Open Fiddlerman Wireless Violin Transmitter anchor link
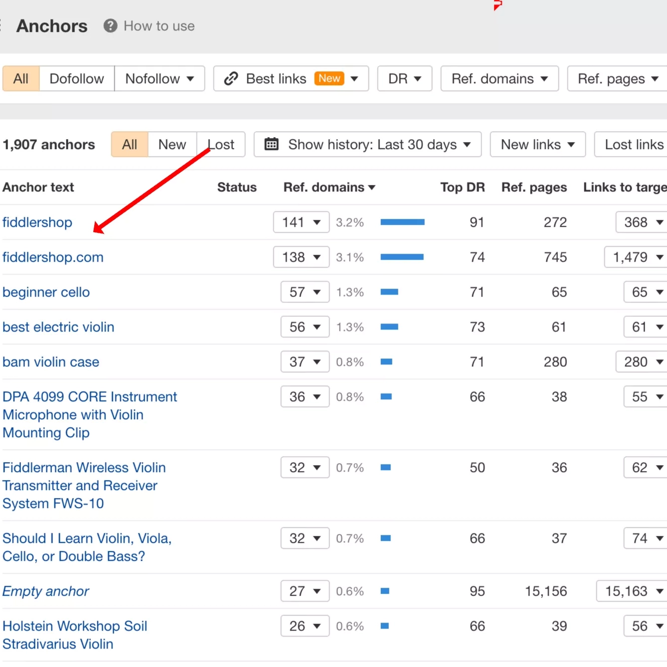Screen dimensions: 667x667 pos(84,486)
